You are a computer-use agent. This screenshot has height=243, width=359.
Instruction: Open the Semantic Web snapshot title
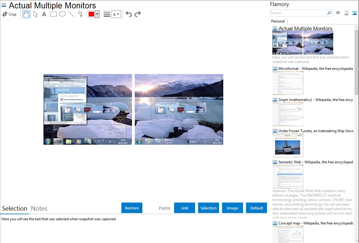tap(316, 162)
